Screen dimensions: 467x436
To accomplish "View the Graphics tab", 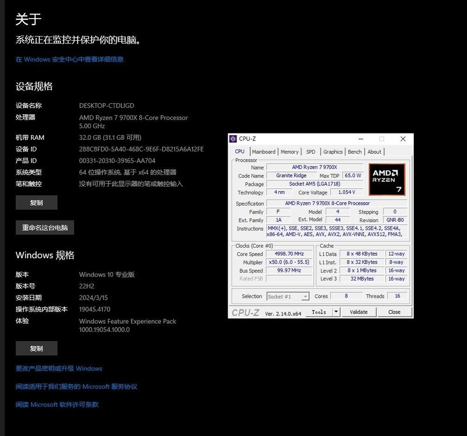I will (x=333, y=151).
